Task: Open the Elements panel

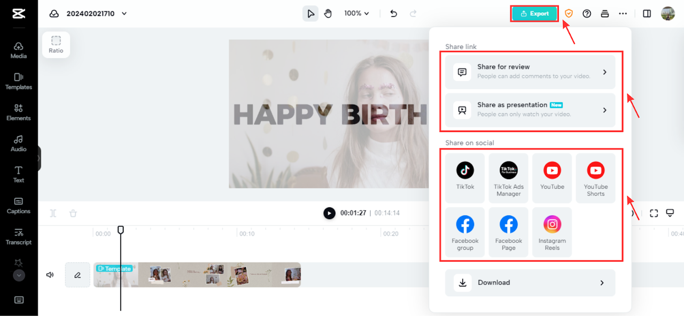Action: (19, 112)
